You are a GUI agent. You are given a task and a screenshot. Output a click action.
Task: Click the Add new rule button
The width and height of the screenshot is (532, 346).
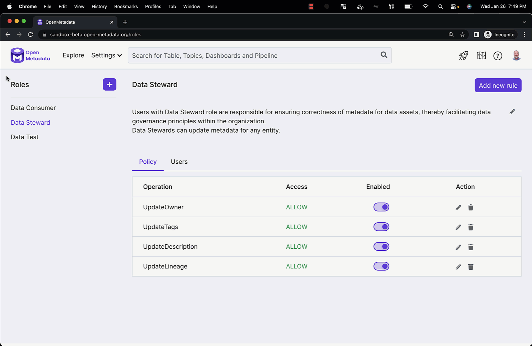point(498,86)
